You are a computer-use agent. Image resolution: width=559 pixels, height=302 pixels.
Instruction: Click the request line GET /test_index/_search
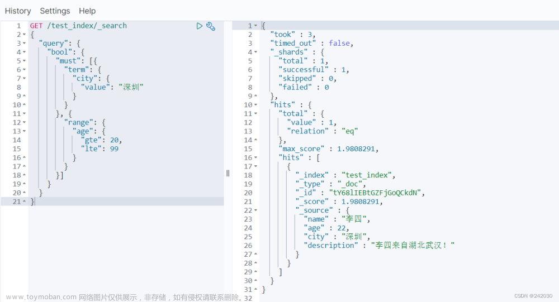[x=78, y=26]
